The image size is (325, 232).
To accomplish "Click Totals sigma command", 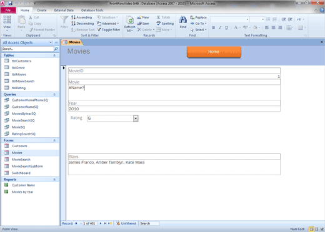I will [x=164, y=17].
